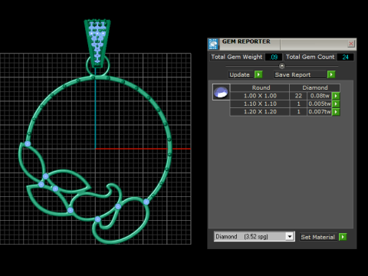
Task: Click the green arrow for the 1.10 X 1.10 row
Action: click(336, 103)
